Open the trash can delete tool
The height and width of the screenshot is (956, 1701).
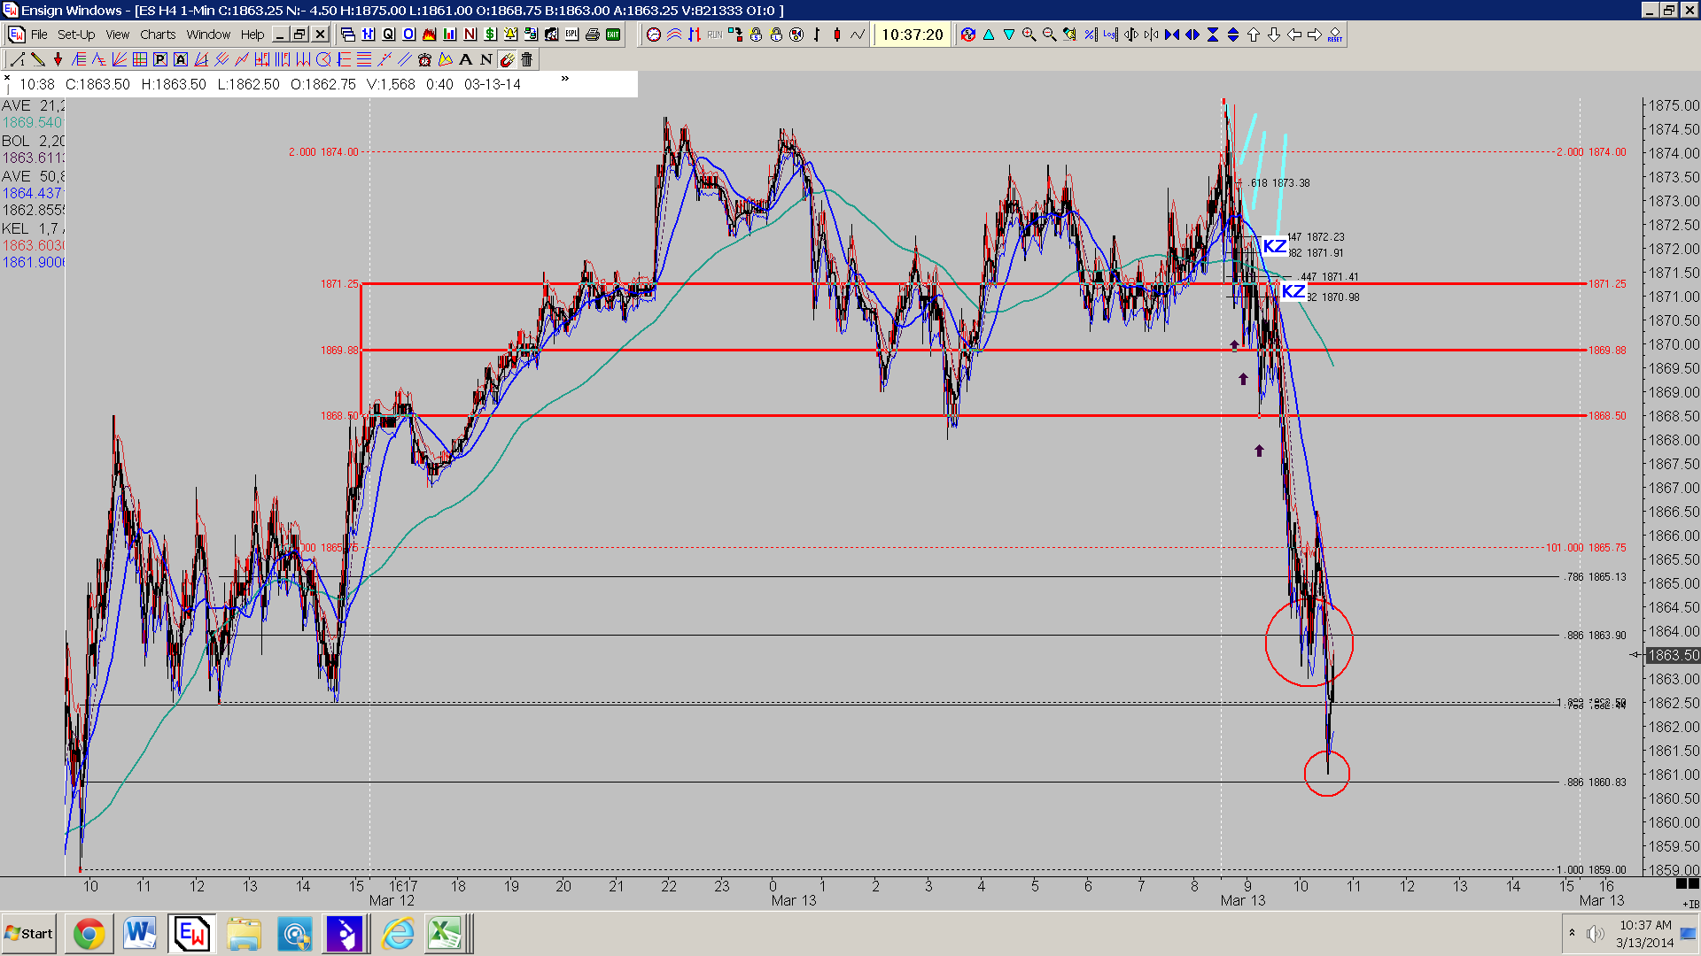tap(527, 59)
